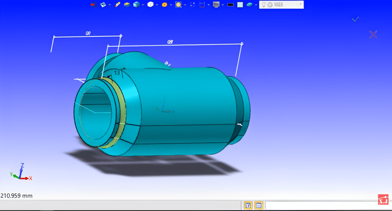Viewport: 392px width, 211px height.
Task: Select the blue shaded cube display icon
Action: [x=136, y=5]
